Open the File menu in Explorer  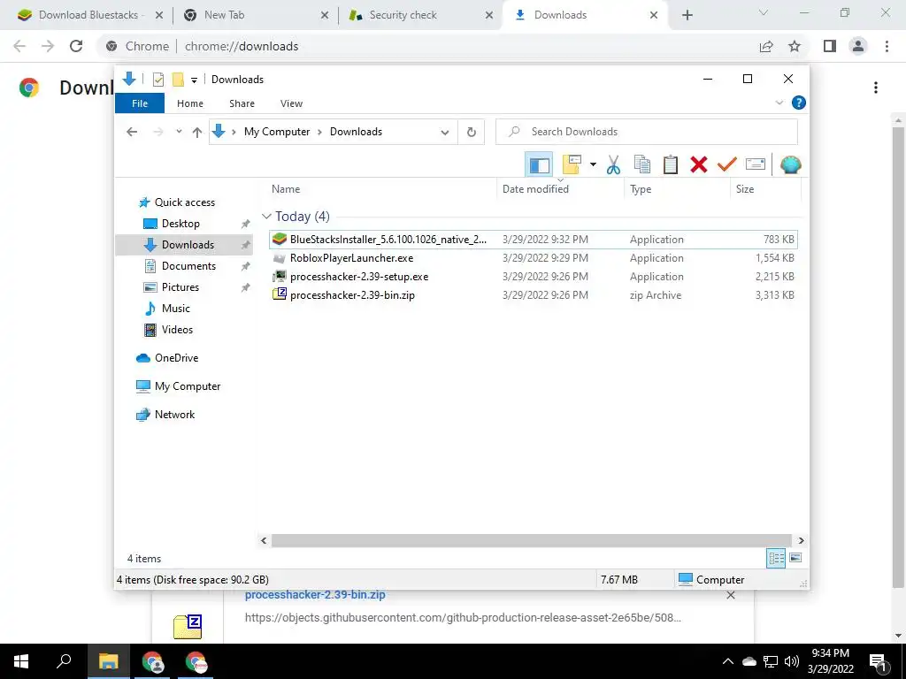(140, 103)
